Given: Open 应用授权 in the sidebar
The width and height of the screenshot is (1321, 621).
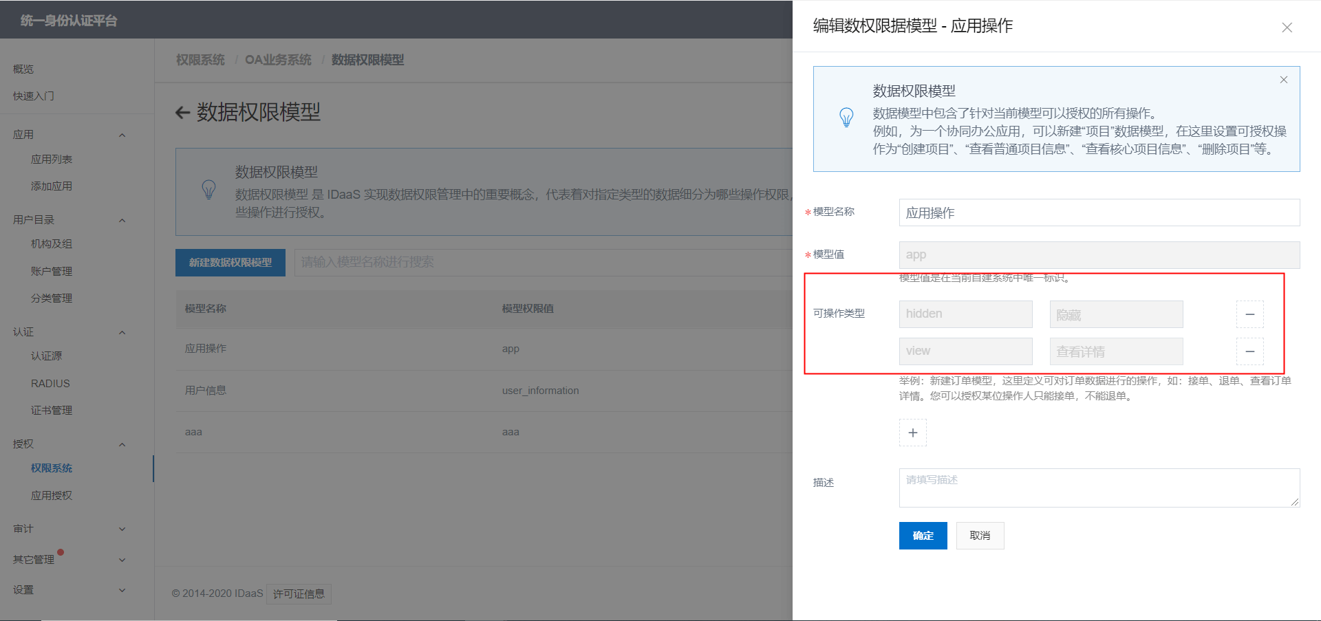Looking at the screenshot, I should (52, 495).
